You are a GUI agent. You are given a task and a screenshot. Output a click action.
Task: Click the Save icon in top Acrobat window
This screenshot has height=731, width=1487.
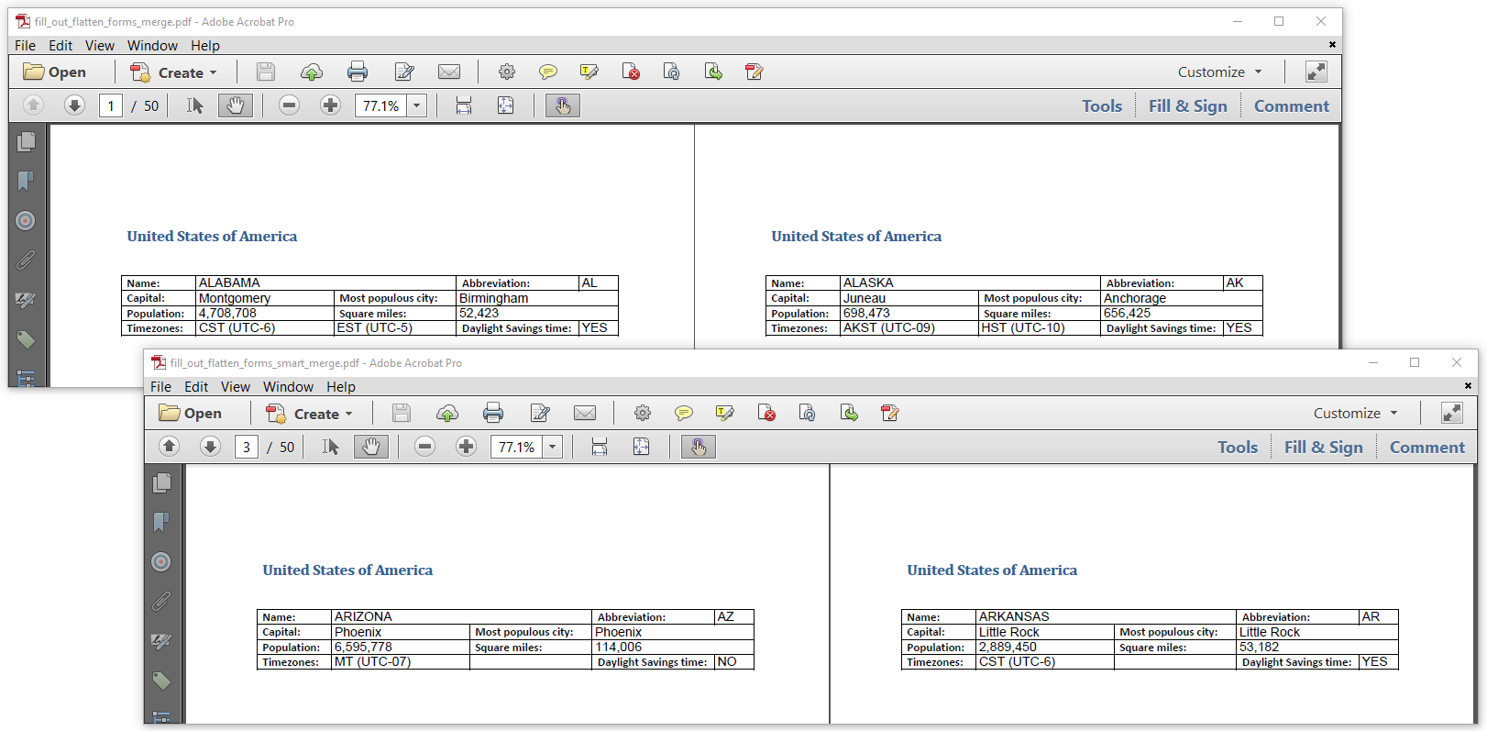pyautogui.click(x=266, y=72)
